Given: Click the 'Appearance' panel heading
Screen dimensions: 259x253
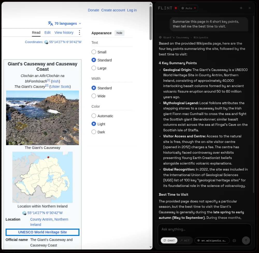Looking at the screenshot, I should 102,33.
